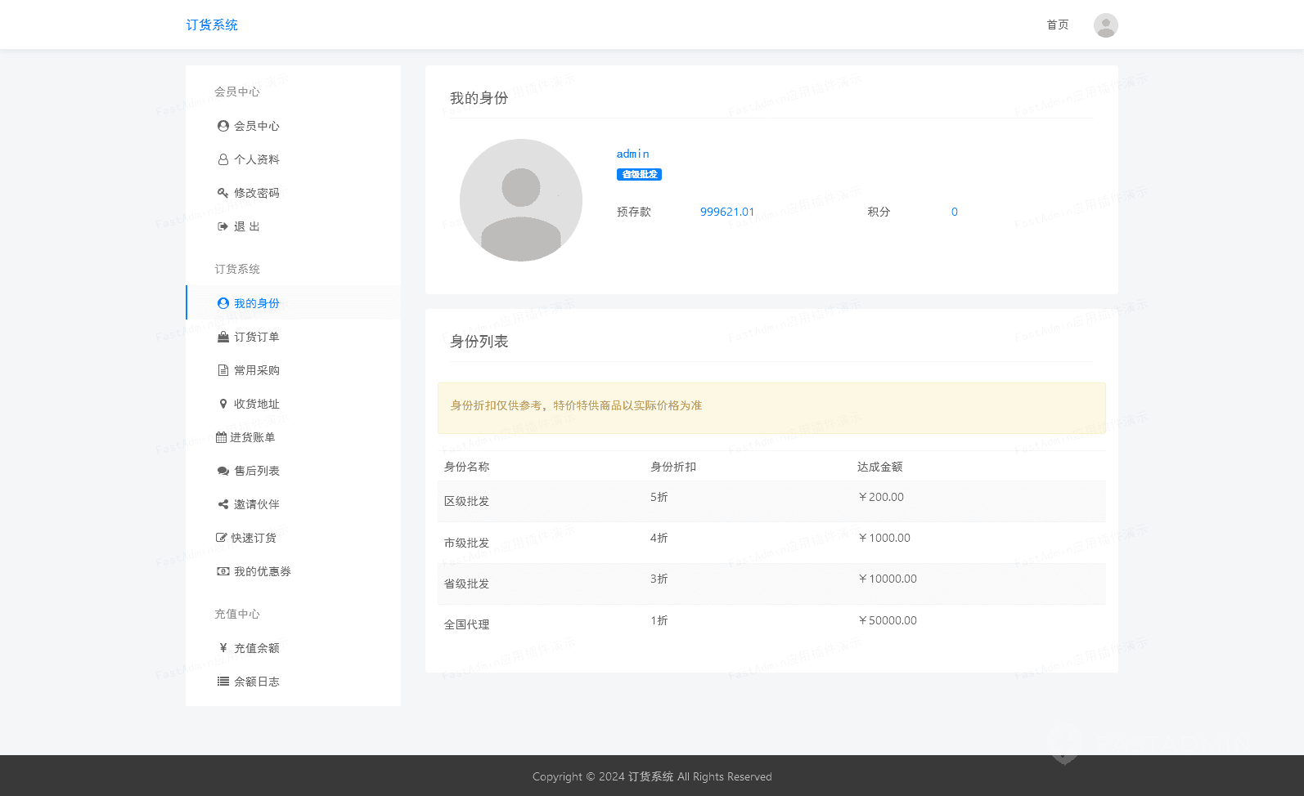Viewport: 1304px width, 796px height.
Task: Click the sign-out icon beside 退出
Action: pos(223,226)
